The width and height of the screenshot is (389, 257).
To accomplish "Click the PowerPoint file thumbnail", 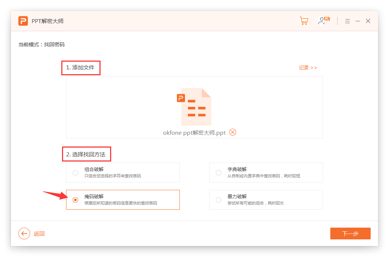I will click(194, 107).
